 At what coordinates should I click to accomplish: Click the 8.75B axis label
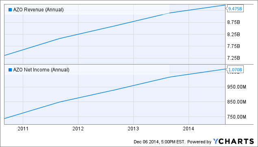click(234, 22)
